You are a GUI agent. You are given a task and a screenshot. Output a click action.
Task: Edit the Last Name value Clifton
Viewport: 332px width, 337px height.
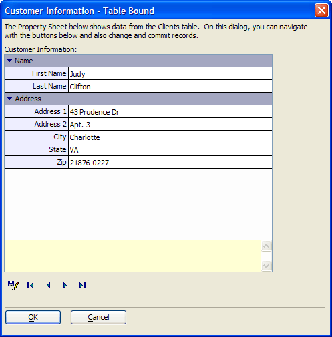coord(170,86)
